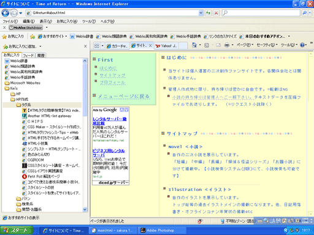The image size is (314, 235).
Task: Open the セーフティ(S) command bar dropdown
Action: click(x=267, y=45)
